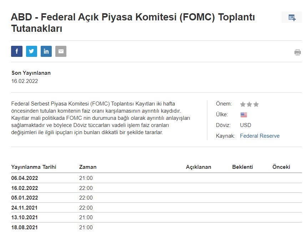Share the page on Twitter
This screenshot has width=308, height=240.
coord(31,52)
